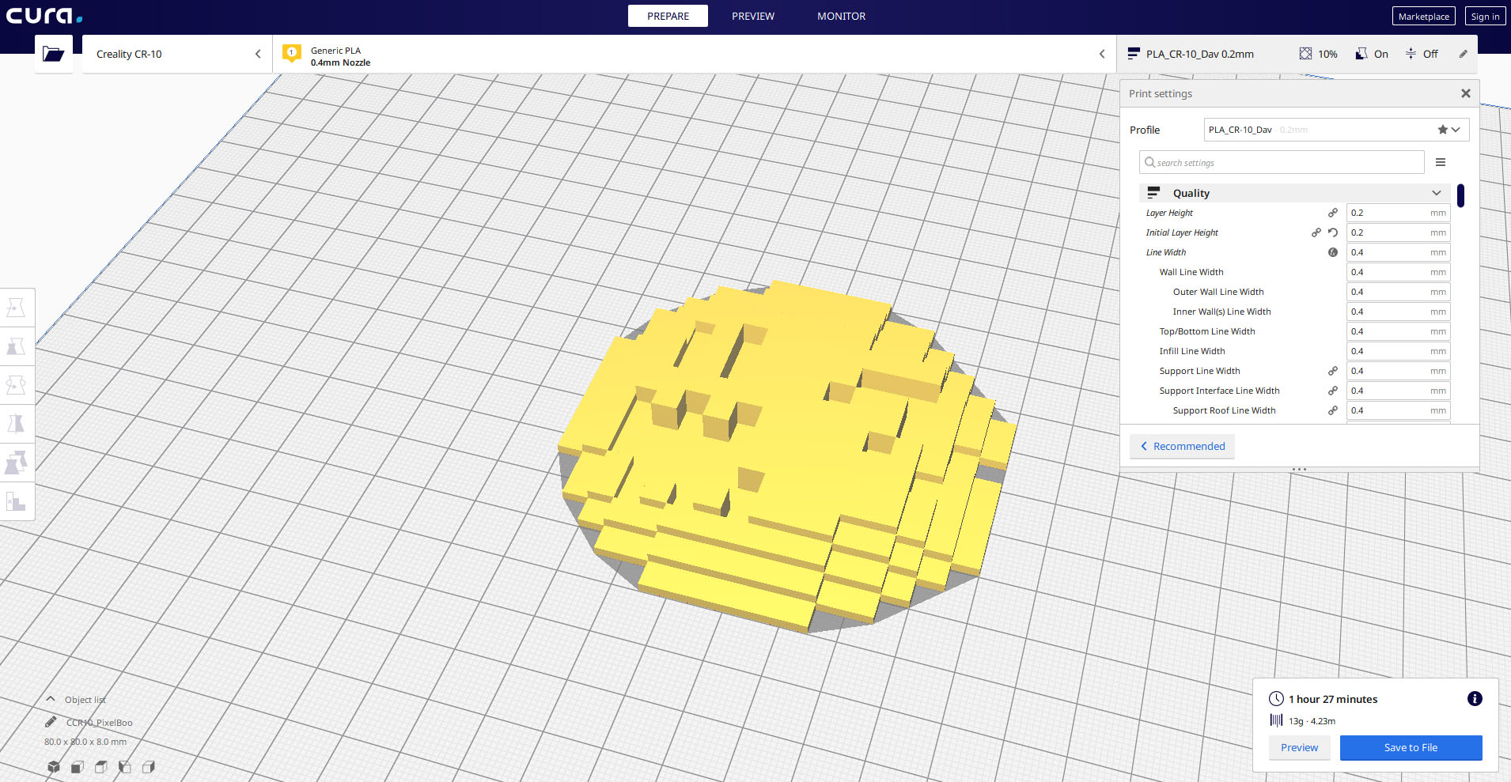Click the print settings panel scrollbar
Viewport: 1511px width, 782px height.
[1460, 195]
